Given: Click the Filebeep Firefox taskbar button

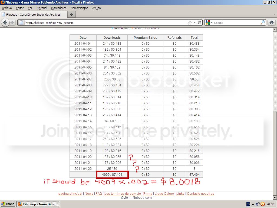Looking at the screenshot, I should (x=38, y=204).
